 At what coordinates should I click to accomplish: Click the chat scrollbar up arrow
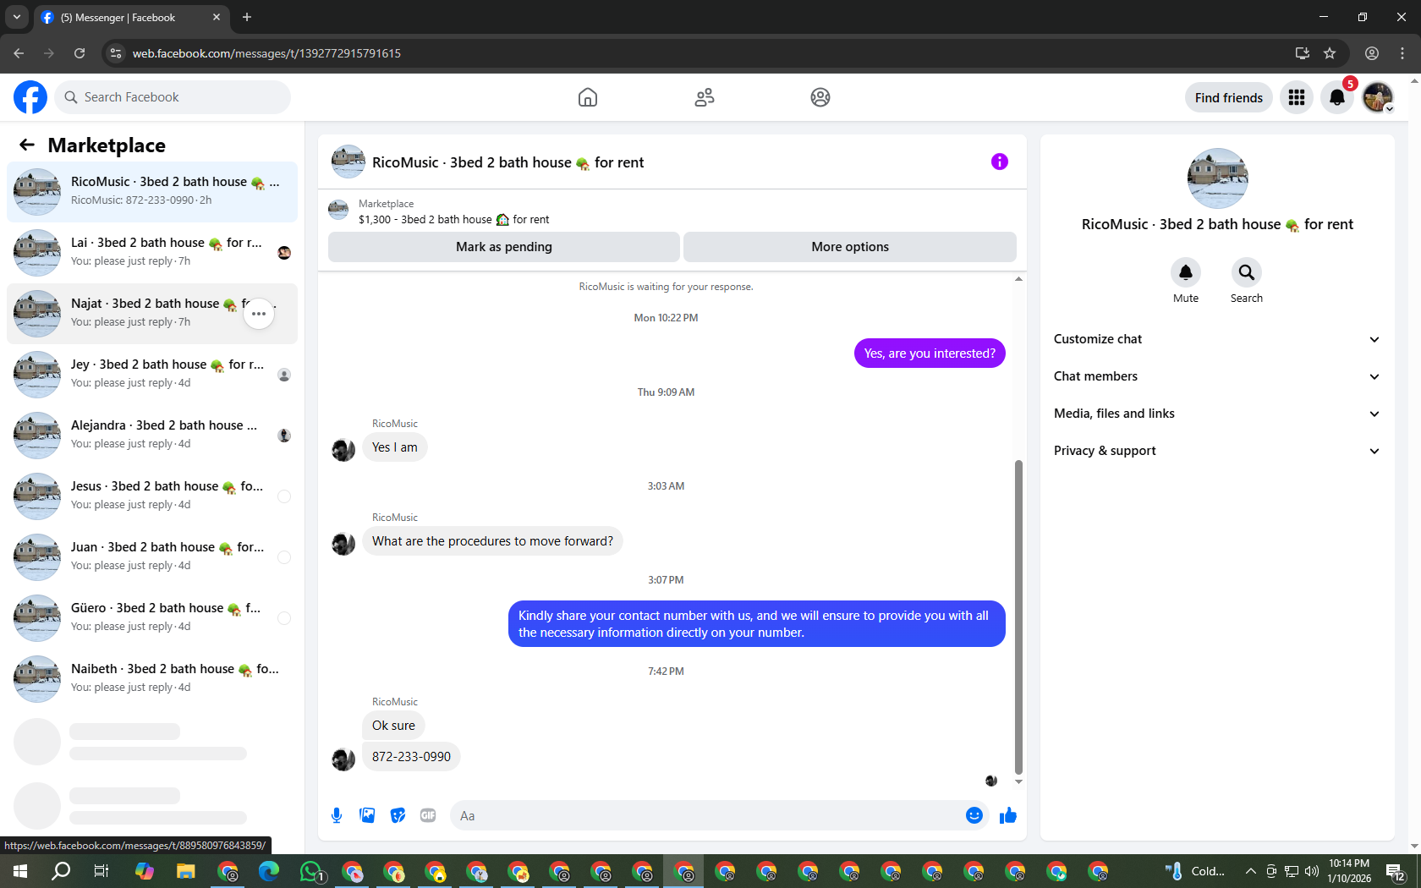tap(1018, 278)
